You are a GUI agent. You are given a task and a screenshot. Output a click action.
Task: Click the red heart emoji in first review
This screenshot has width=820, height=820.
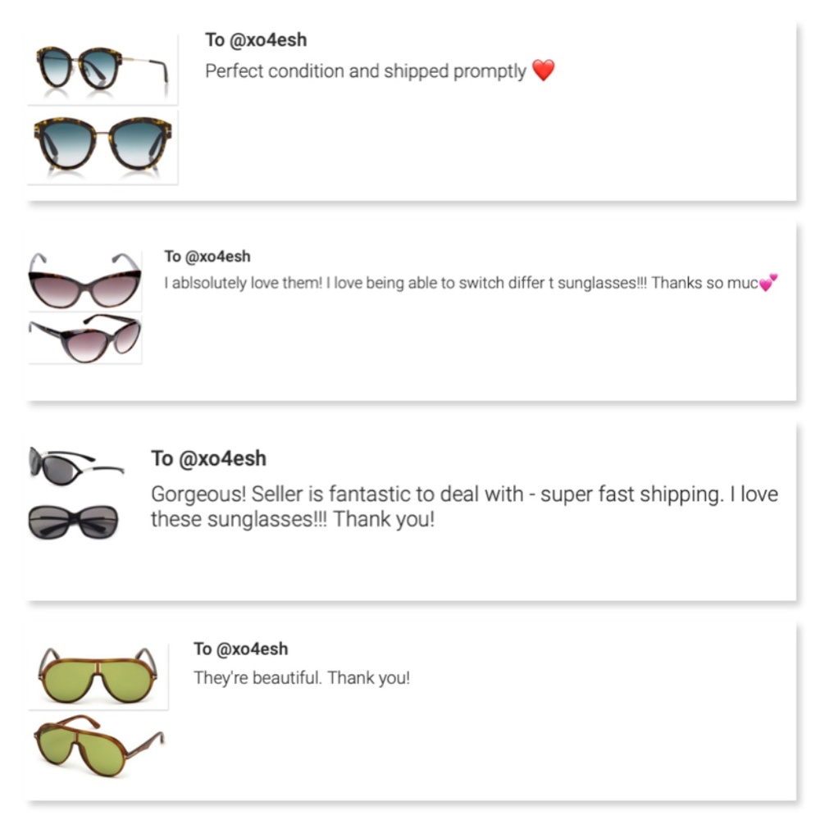point(543,71)
